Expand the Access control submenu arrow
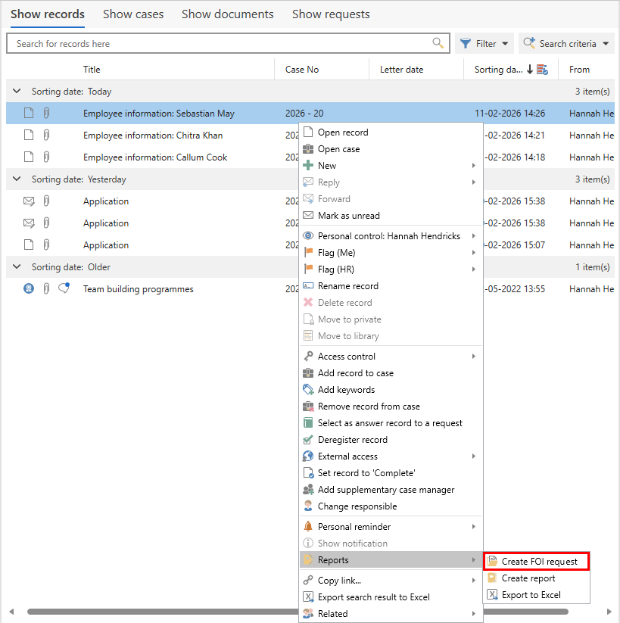This screenshot has height=623, width=620. (x=474, y=356)
